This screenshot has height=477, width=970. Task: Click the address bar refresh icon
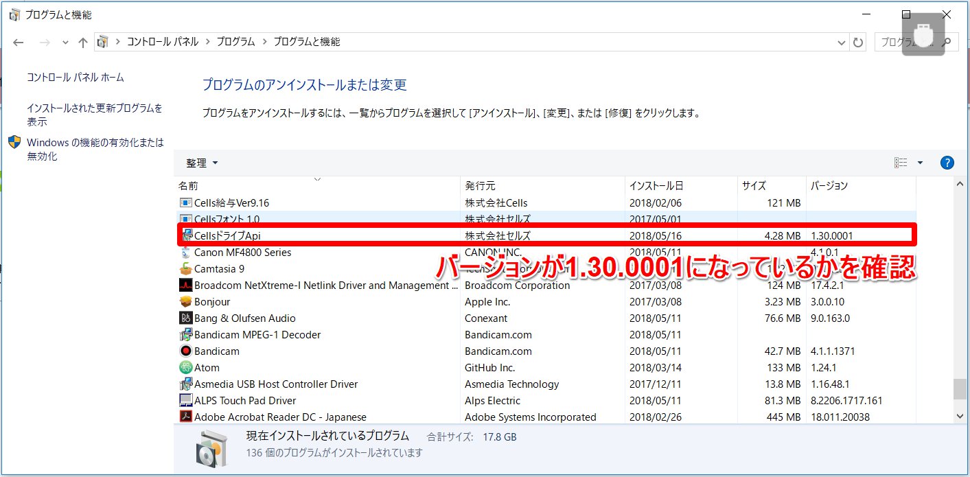858,43
